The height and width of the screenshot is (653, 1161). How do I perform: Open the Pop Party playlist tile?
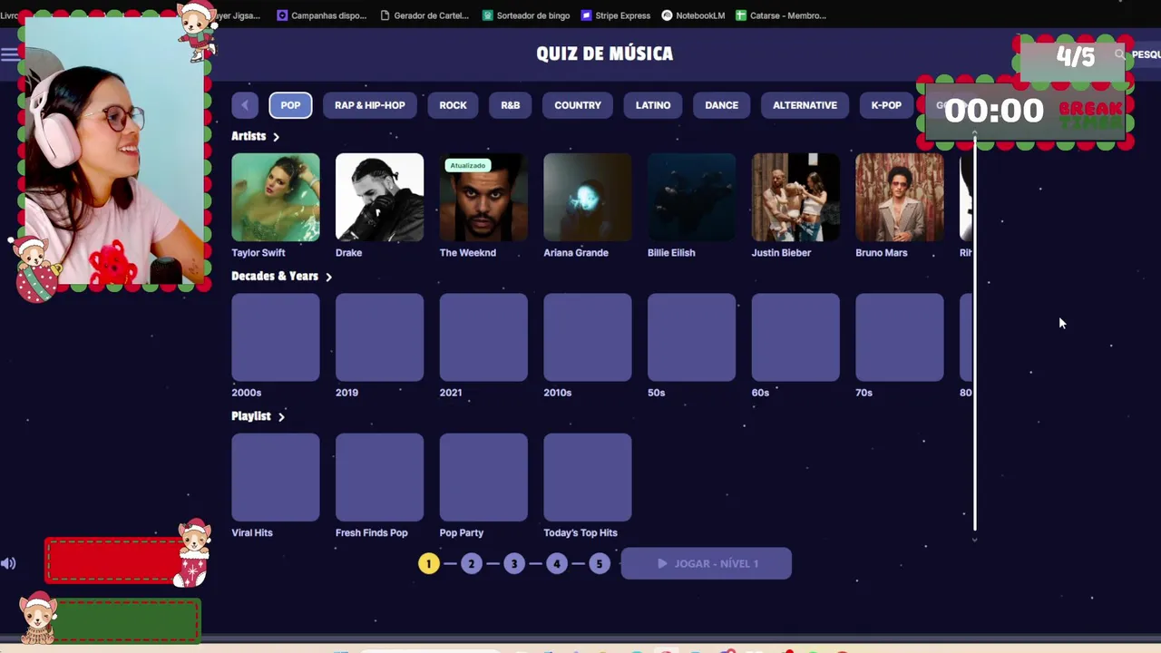pos(483,477)
